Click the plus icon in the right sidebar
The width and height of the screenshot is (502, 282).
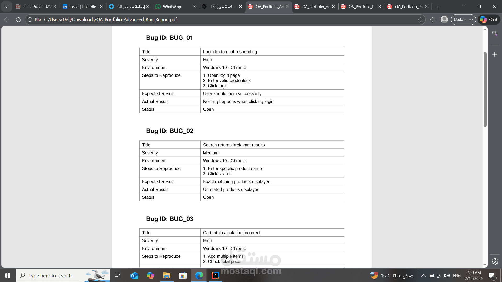495,54
